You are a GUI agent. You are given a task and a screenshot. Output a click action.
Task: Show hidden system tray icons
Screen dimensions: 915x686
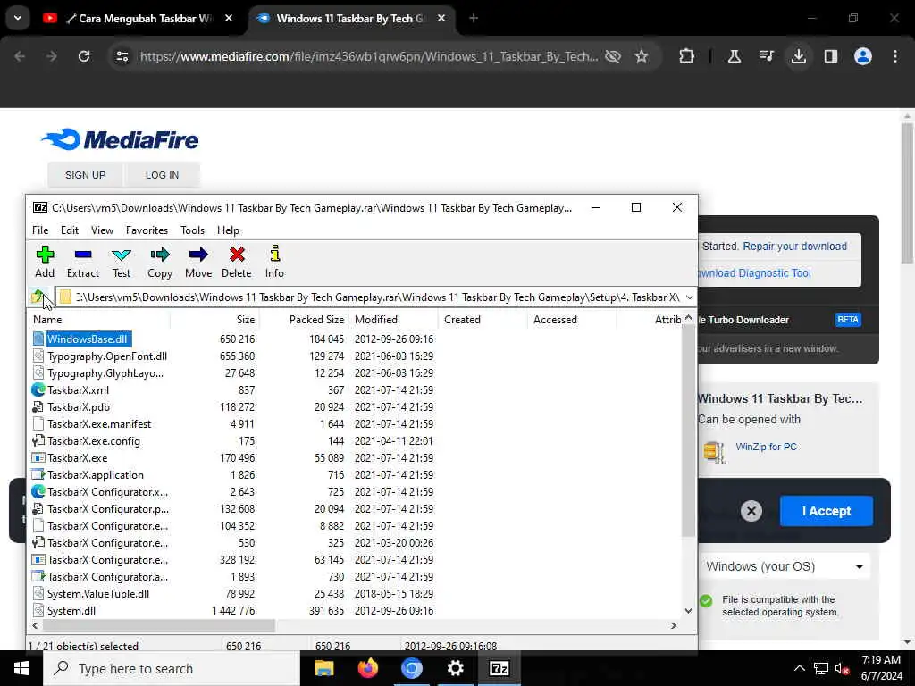click(x=800, y=668)
